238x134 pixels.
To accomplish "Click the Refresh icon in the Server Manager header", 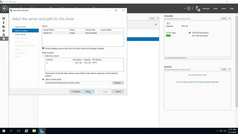I will point(189,9).
